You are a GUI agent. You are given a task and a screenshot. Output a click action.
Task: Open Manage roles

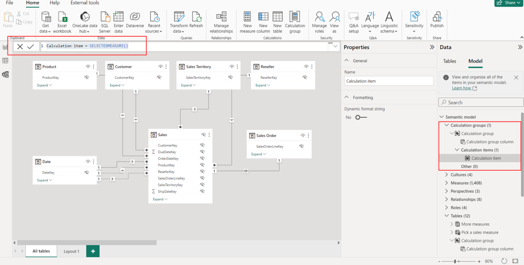click(x=319, y=22)
